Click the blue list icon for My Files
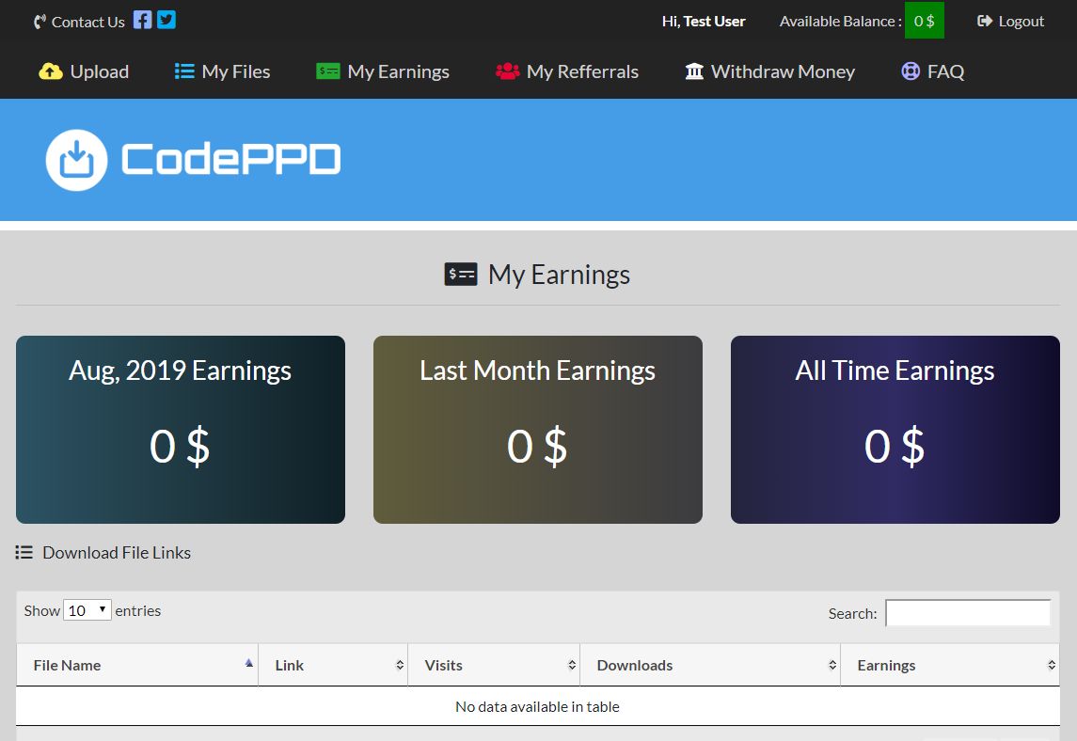 184,71
